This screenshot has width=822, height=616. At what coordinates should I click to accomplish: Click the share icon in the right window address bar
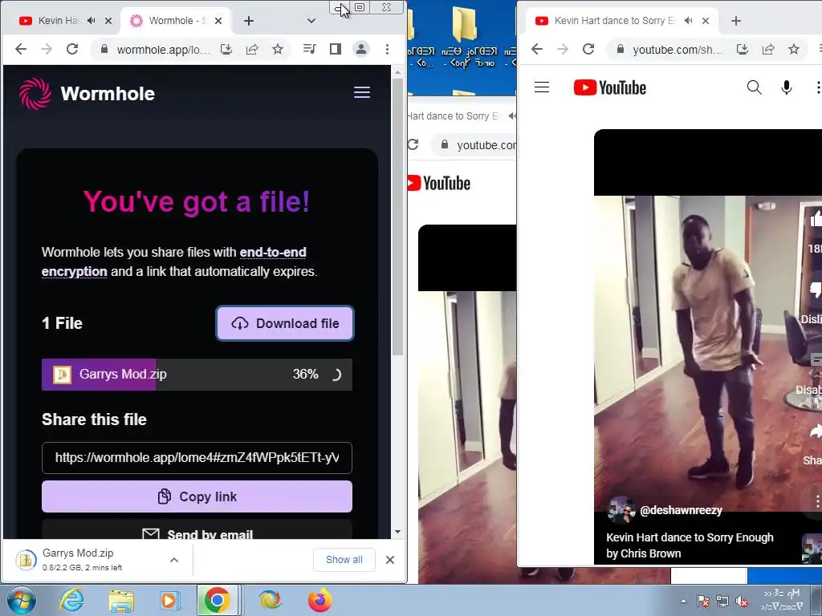768,49
